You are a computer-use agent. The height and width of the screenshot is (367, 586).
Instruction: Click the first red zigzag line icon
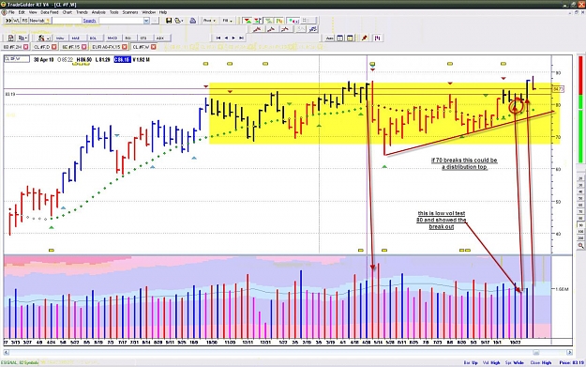pyautogui.click(x=258, y=29)
